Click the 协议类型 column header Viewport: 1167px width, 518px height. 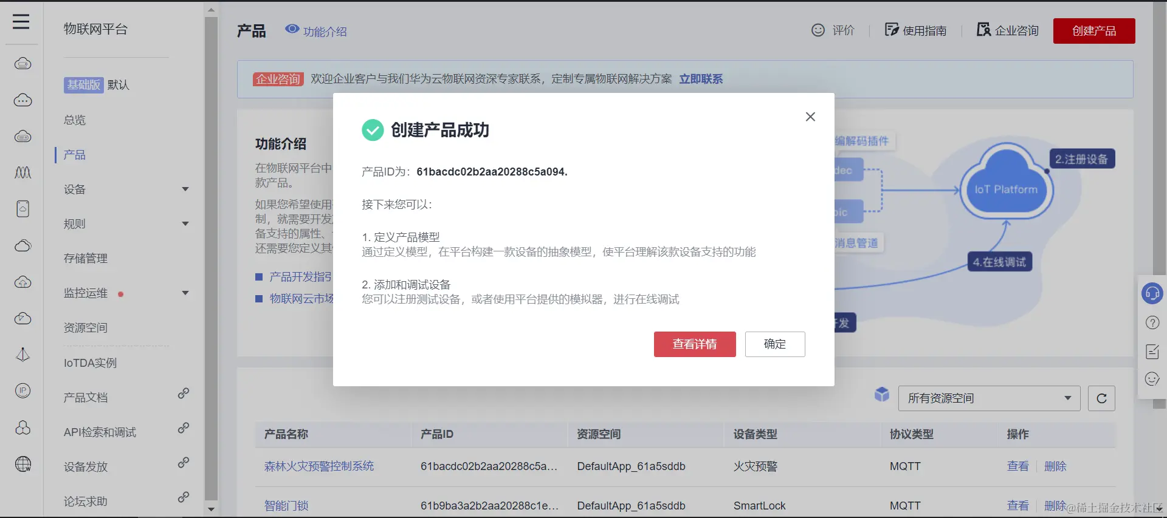911,434
